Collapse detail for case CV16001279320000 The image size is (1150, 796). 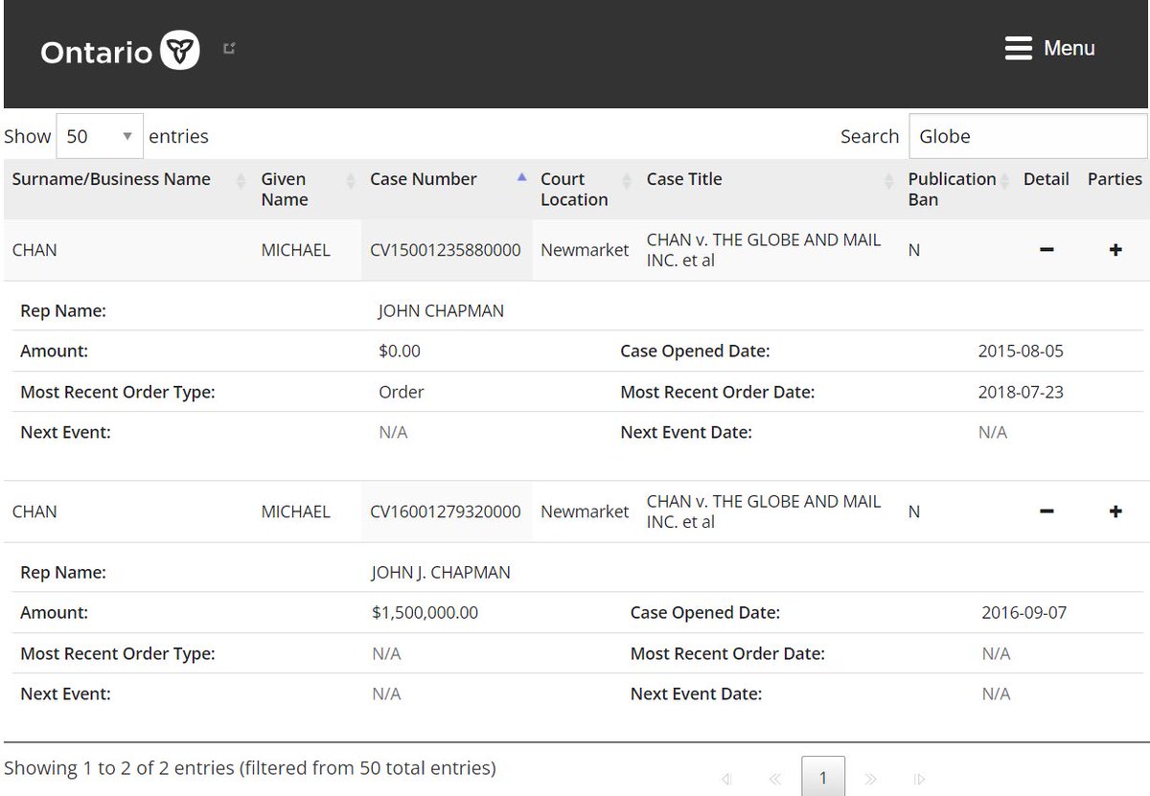pos(1046,512)
